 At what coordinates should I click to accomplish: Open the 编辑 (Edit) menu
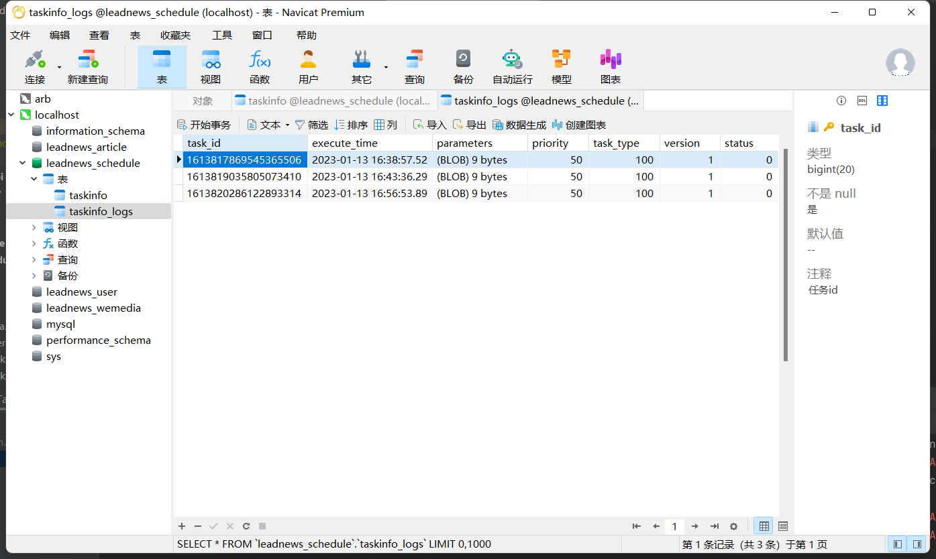click(x=60, y=35)
